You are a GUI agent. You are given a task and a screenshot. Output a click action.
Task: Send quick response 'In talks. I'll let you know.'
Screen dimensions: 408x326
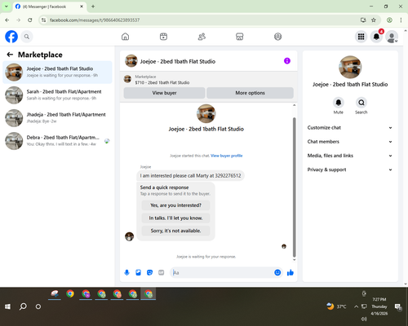pos(175,218)
